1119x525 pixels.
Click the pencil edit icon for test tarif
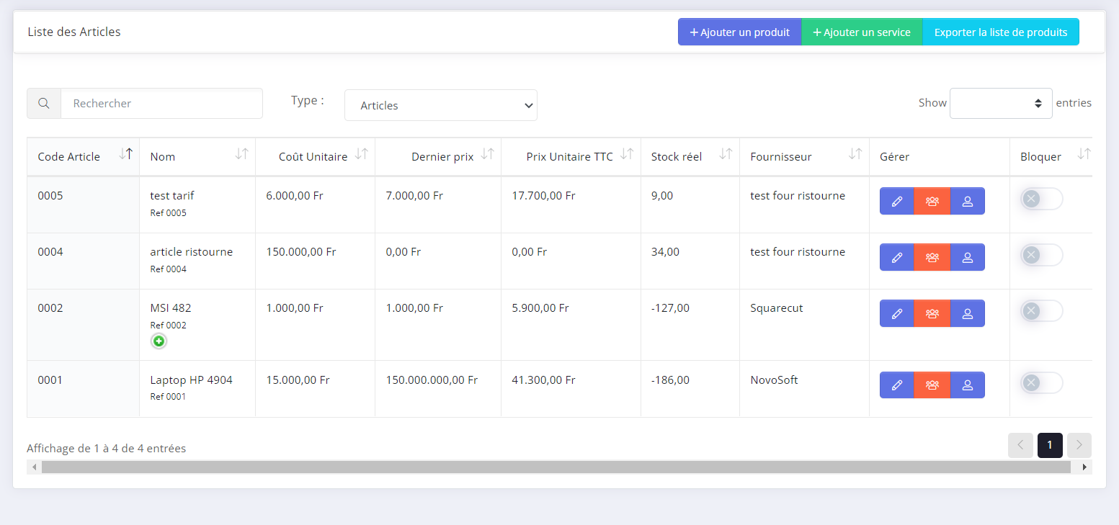896,201
